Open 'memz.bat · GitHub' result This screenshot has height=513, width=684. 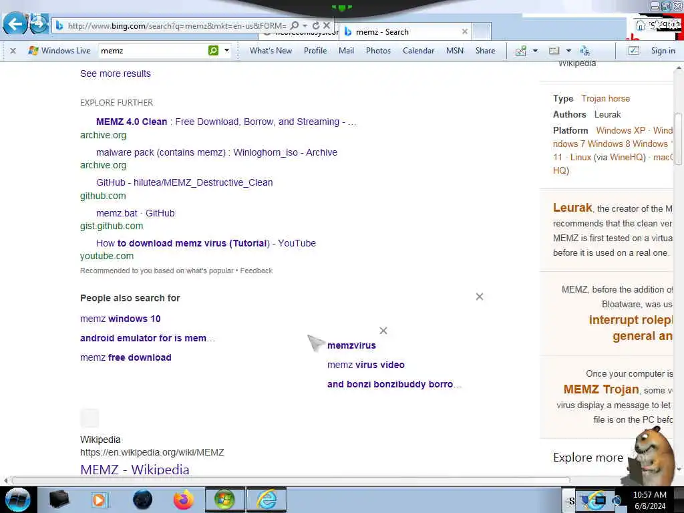coord(135,213)
